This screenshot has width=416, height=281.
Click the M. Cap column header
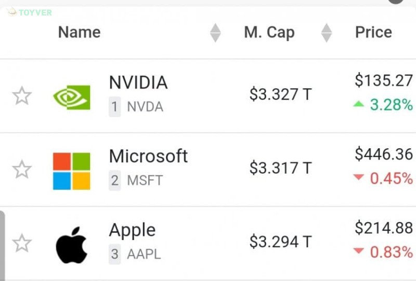(269, 32)
